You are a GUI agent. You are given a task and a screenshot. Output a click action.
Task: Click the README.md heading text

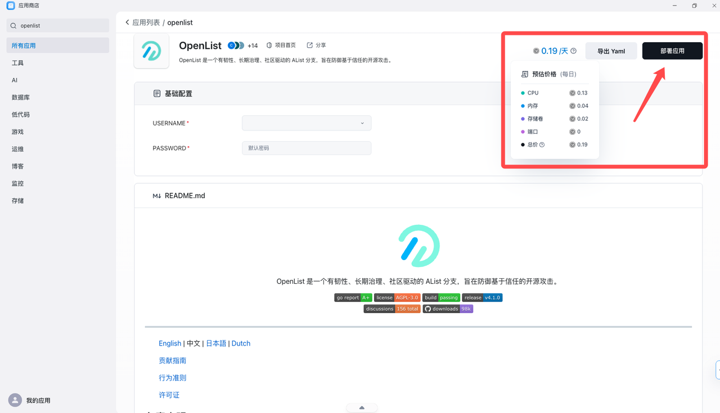(185, 196)
